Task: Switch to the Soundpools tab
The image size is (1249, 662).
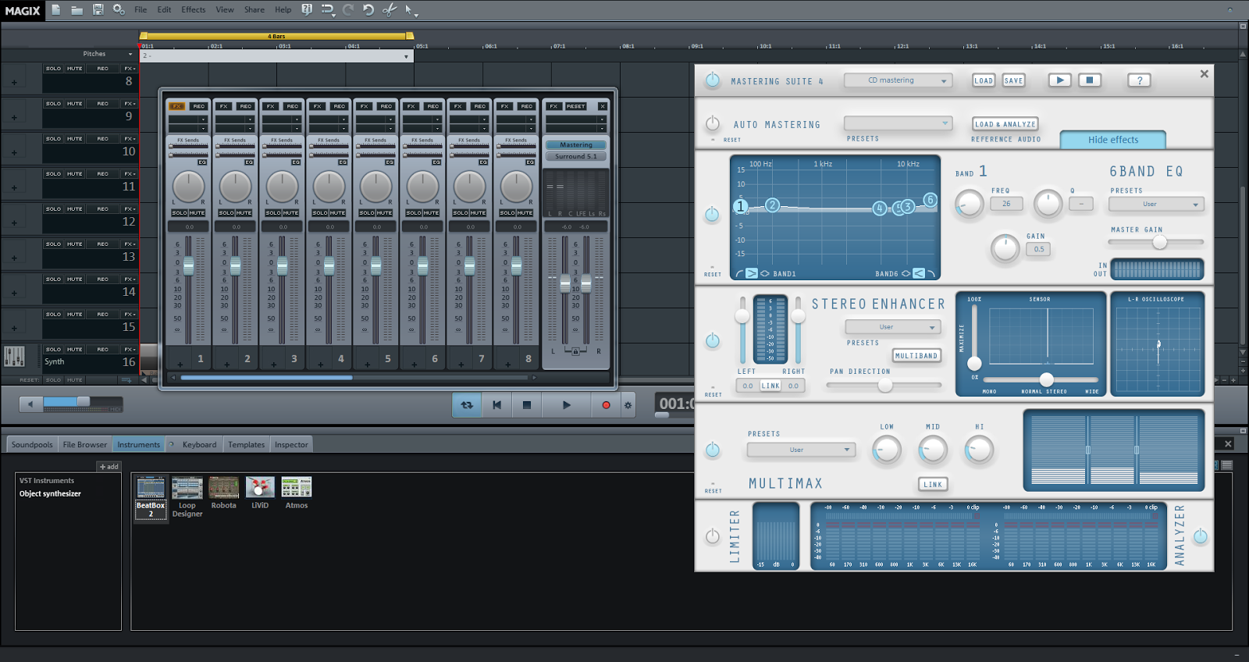Action: (32, 444)
